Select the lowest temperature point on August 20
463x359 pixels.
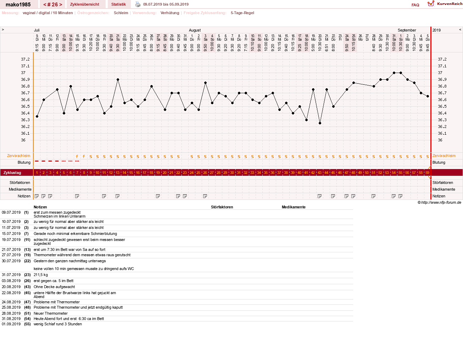320,123
